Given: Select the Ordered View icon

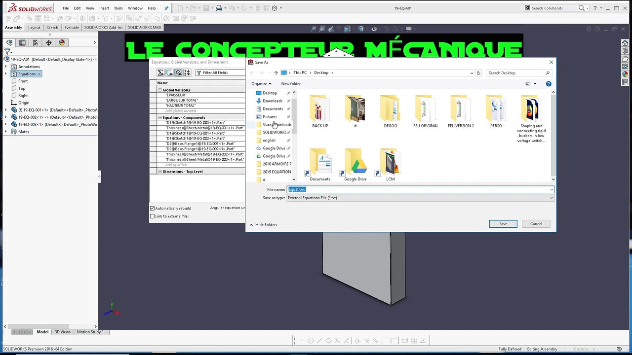Looking at the screenshot, I should [187, 72].
